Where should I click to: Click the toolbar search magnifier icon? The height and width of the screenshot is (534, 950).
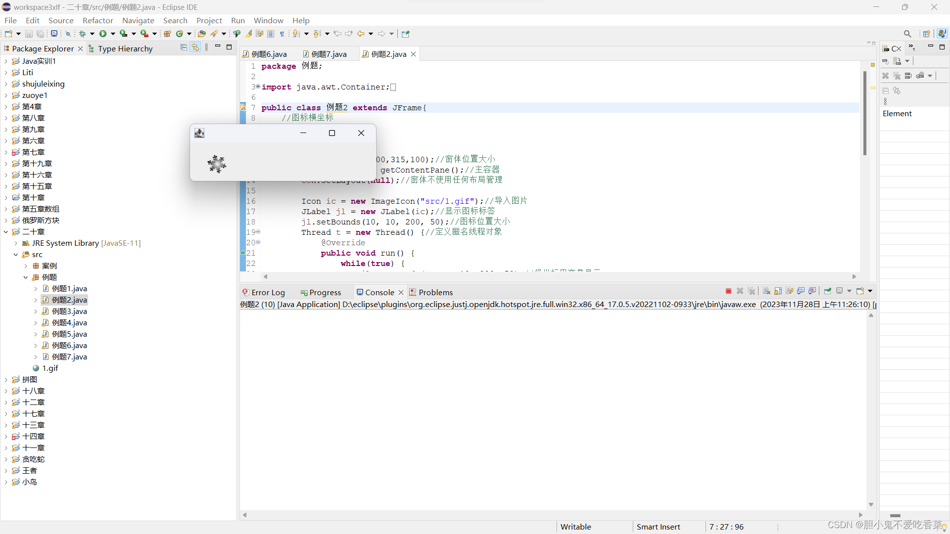click(x=907, y=34)
